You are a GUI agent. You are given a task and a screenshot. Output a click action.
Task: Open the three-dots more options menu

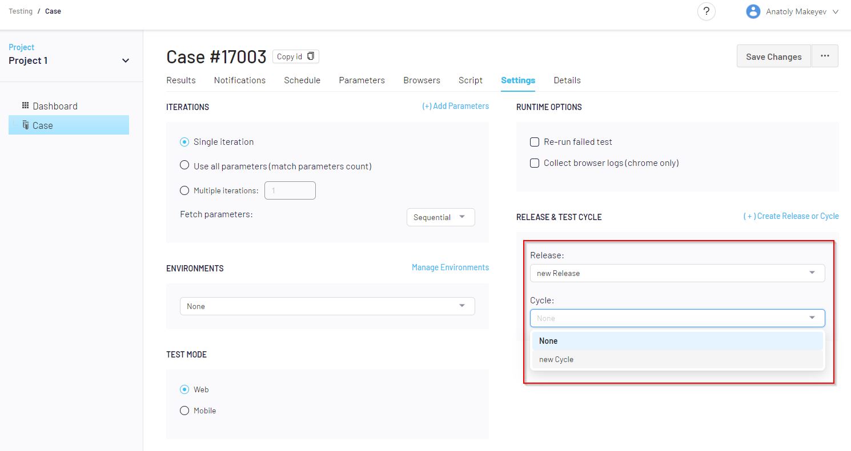tap(825, 56)
